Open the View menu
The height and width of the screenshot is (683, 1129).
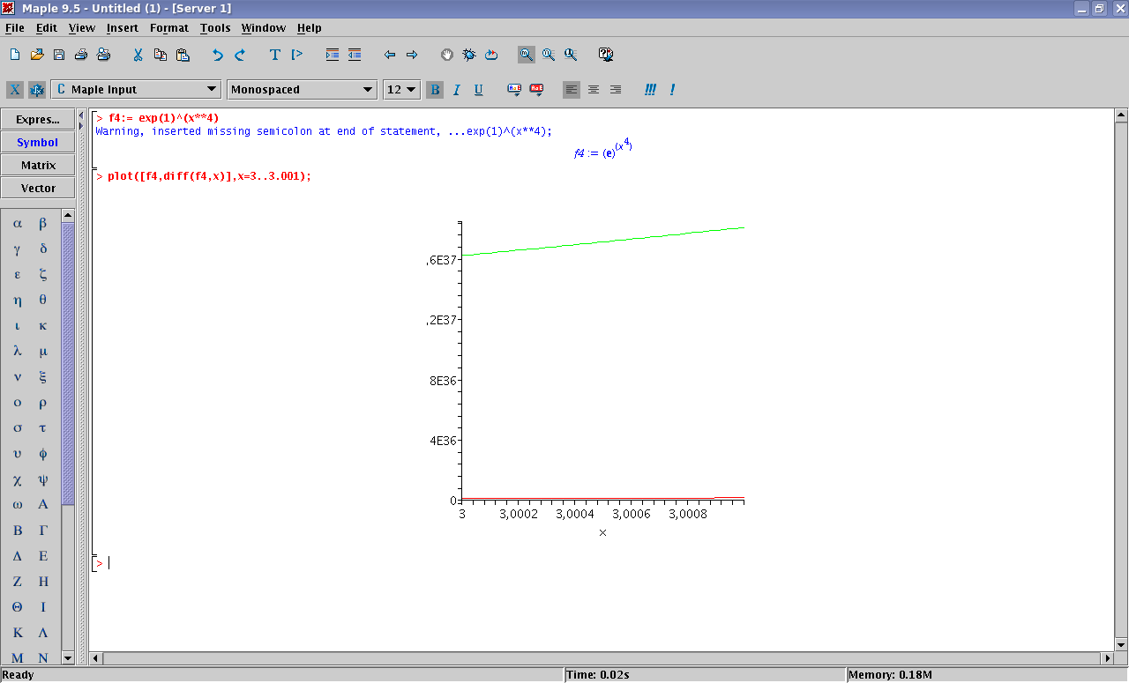[x=82, y=27]
